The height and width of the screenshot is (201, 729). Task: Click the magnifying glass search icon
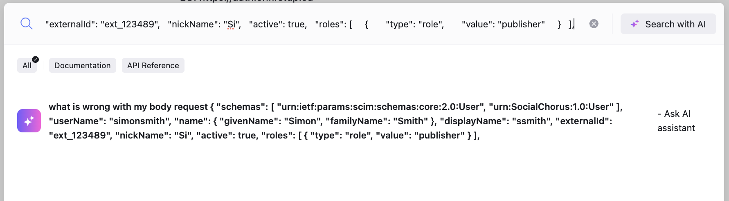tap(27, 24)
